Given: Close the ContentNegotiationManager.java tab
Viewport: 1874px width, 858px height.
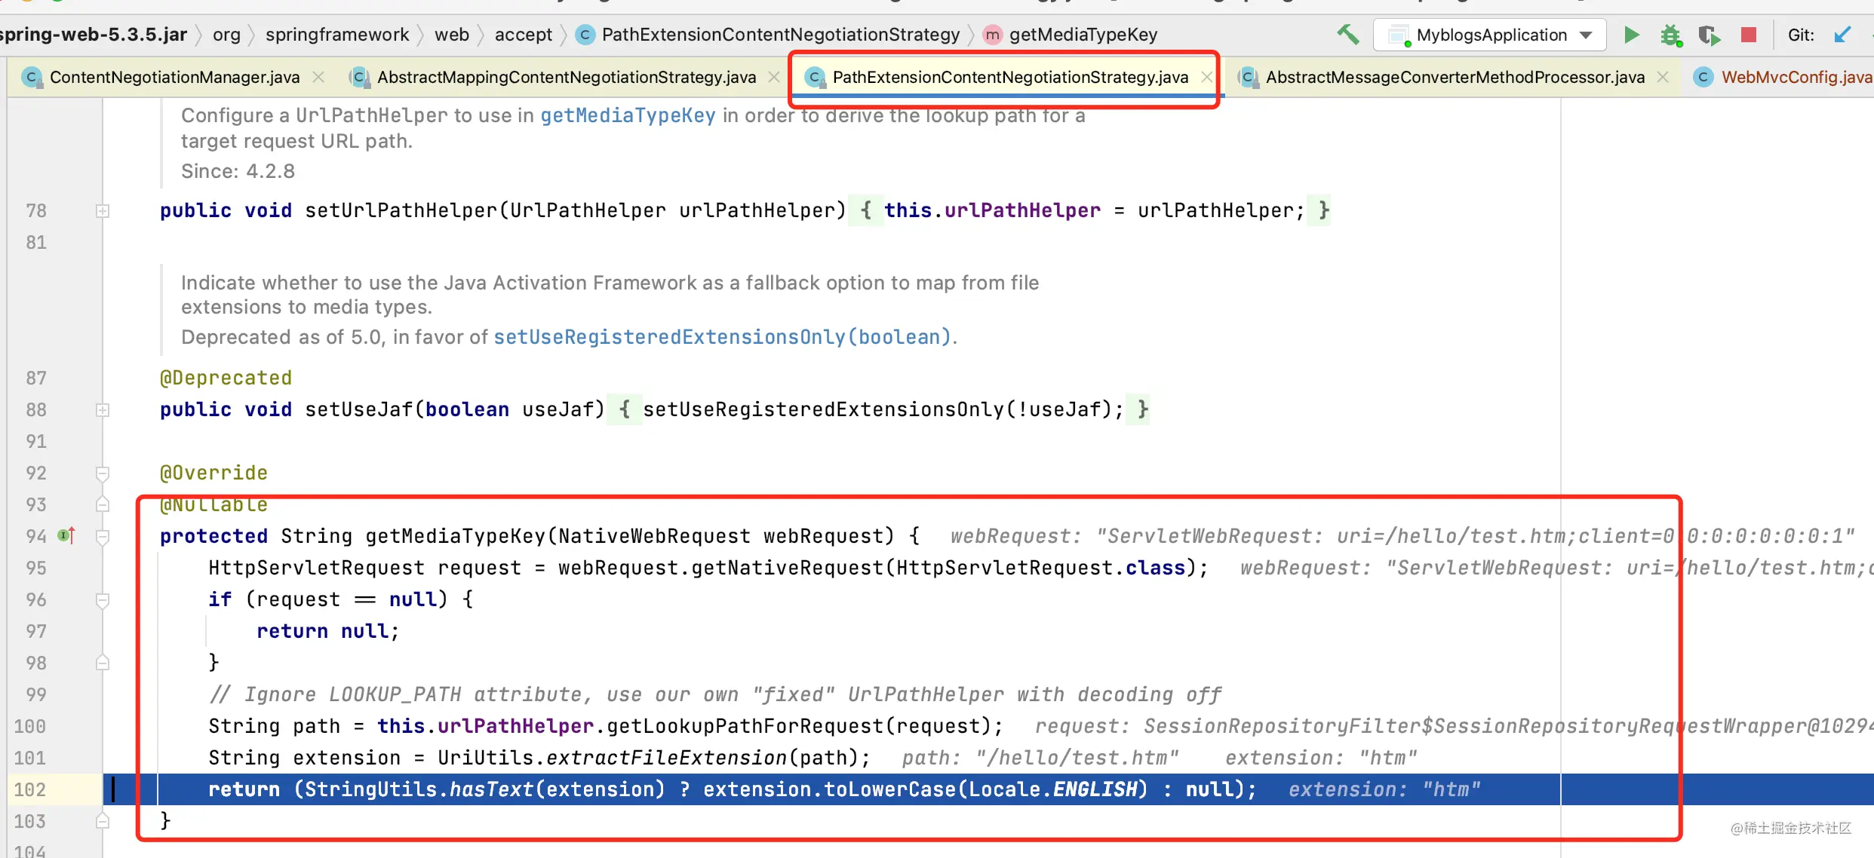Looking at the screenshot, I should pyautogui.click(x=318, y=77).
